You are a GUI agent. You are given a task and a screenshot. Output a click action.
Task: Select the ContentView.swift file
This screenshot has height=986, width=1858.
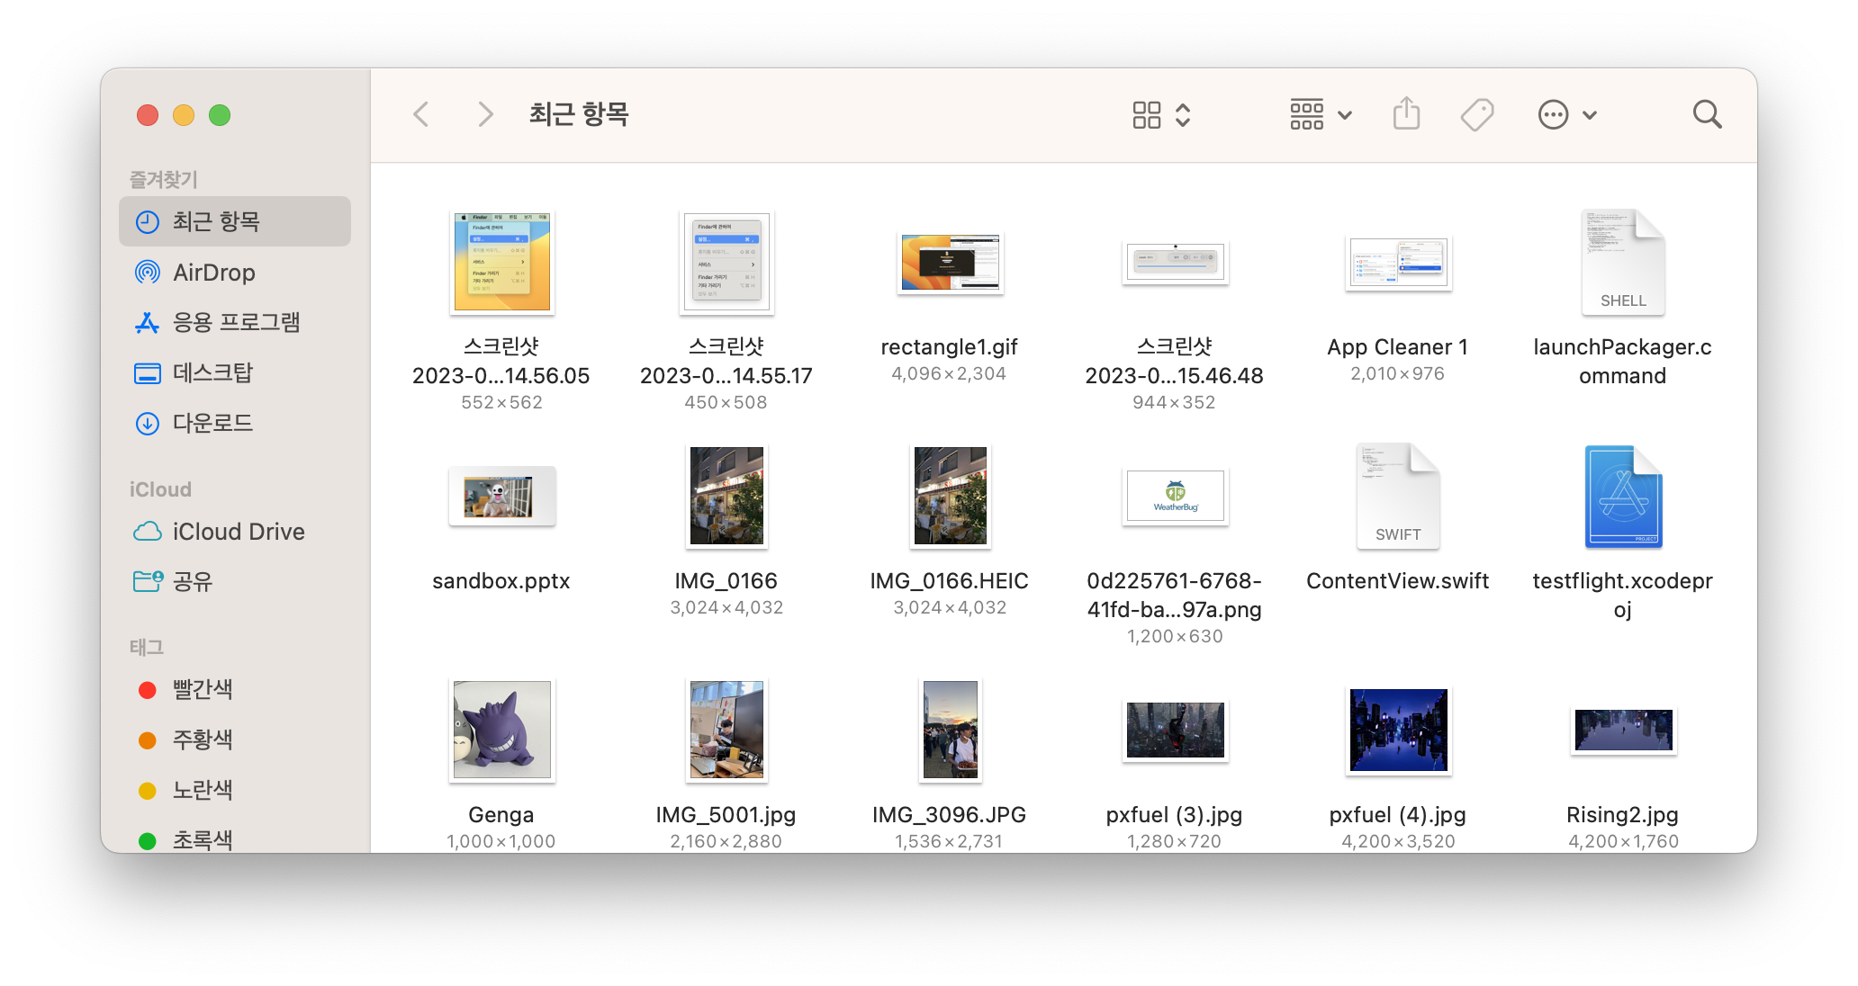click(x=1397, y=497)
